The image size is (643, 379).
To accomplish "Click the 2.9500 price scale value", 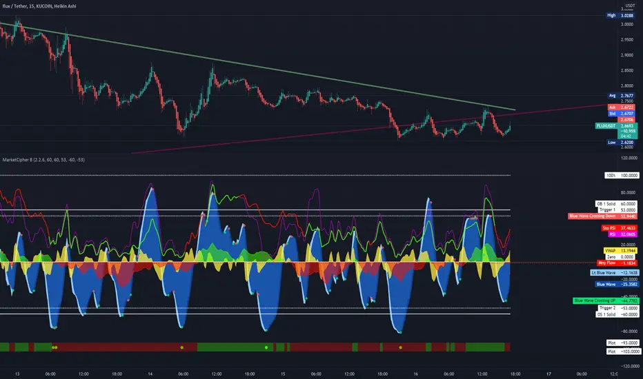I will click(626, 40).
